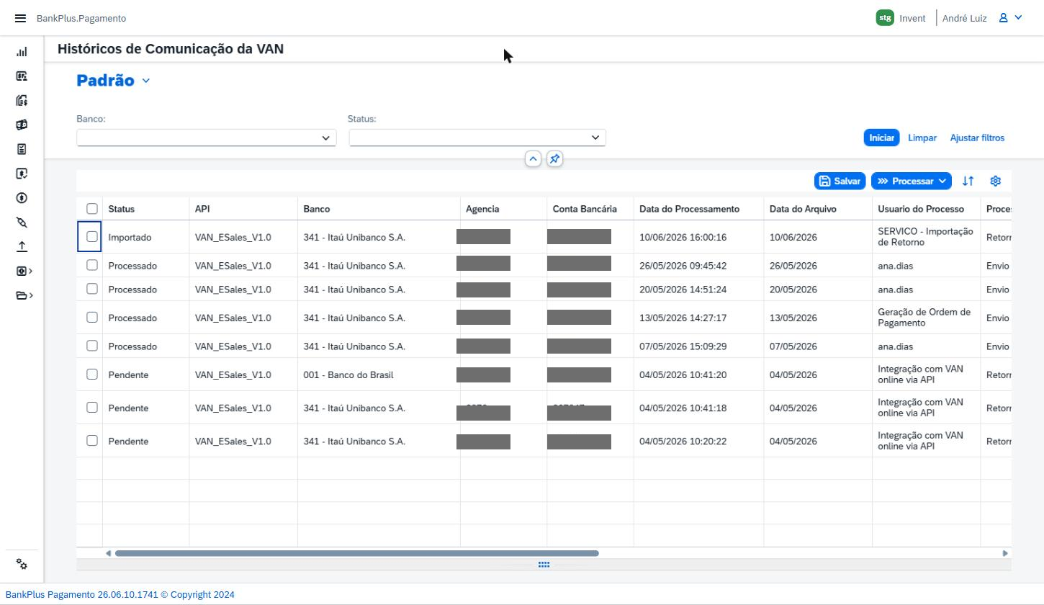Click the Limpar link button

click(x=922, y=138)
